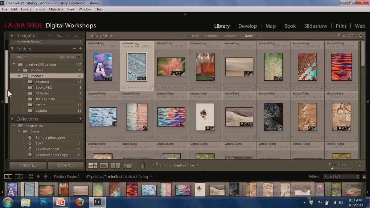Add a collection with the Collections plus icon
The width and height of the screenshot is (370, 208).
coord(81,119)
